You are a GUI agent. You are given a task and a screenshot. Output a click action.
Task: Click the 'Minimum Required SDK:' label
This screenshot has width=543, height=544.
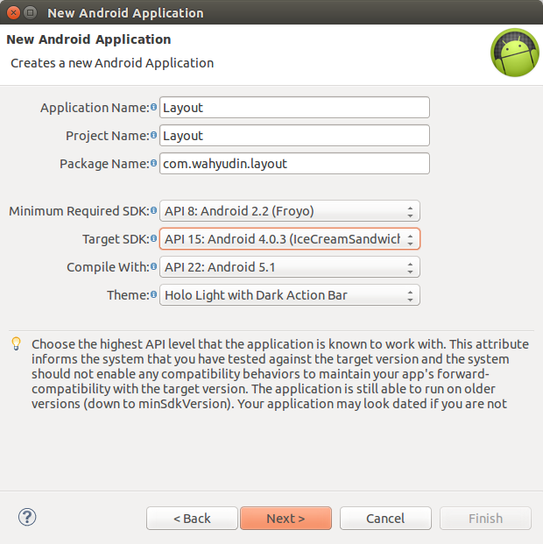tap(79, 211)
